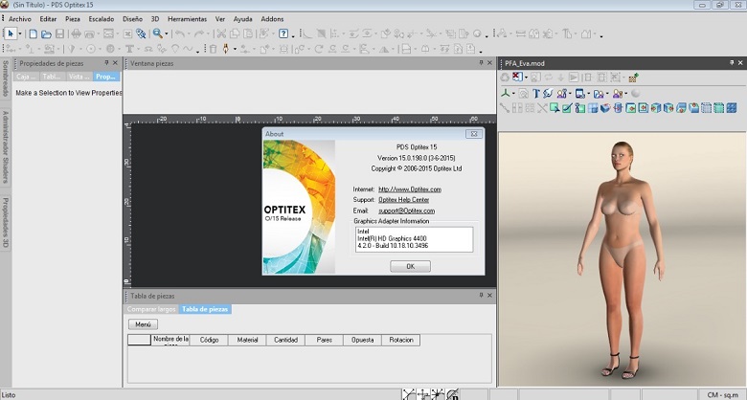Screen dimensions: 747x400
Task: Switch to the Vista tab in properties panel
Action: [79, 77]
